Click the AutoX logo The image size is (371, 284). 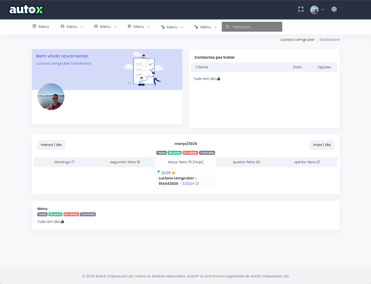[26, 10]
